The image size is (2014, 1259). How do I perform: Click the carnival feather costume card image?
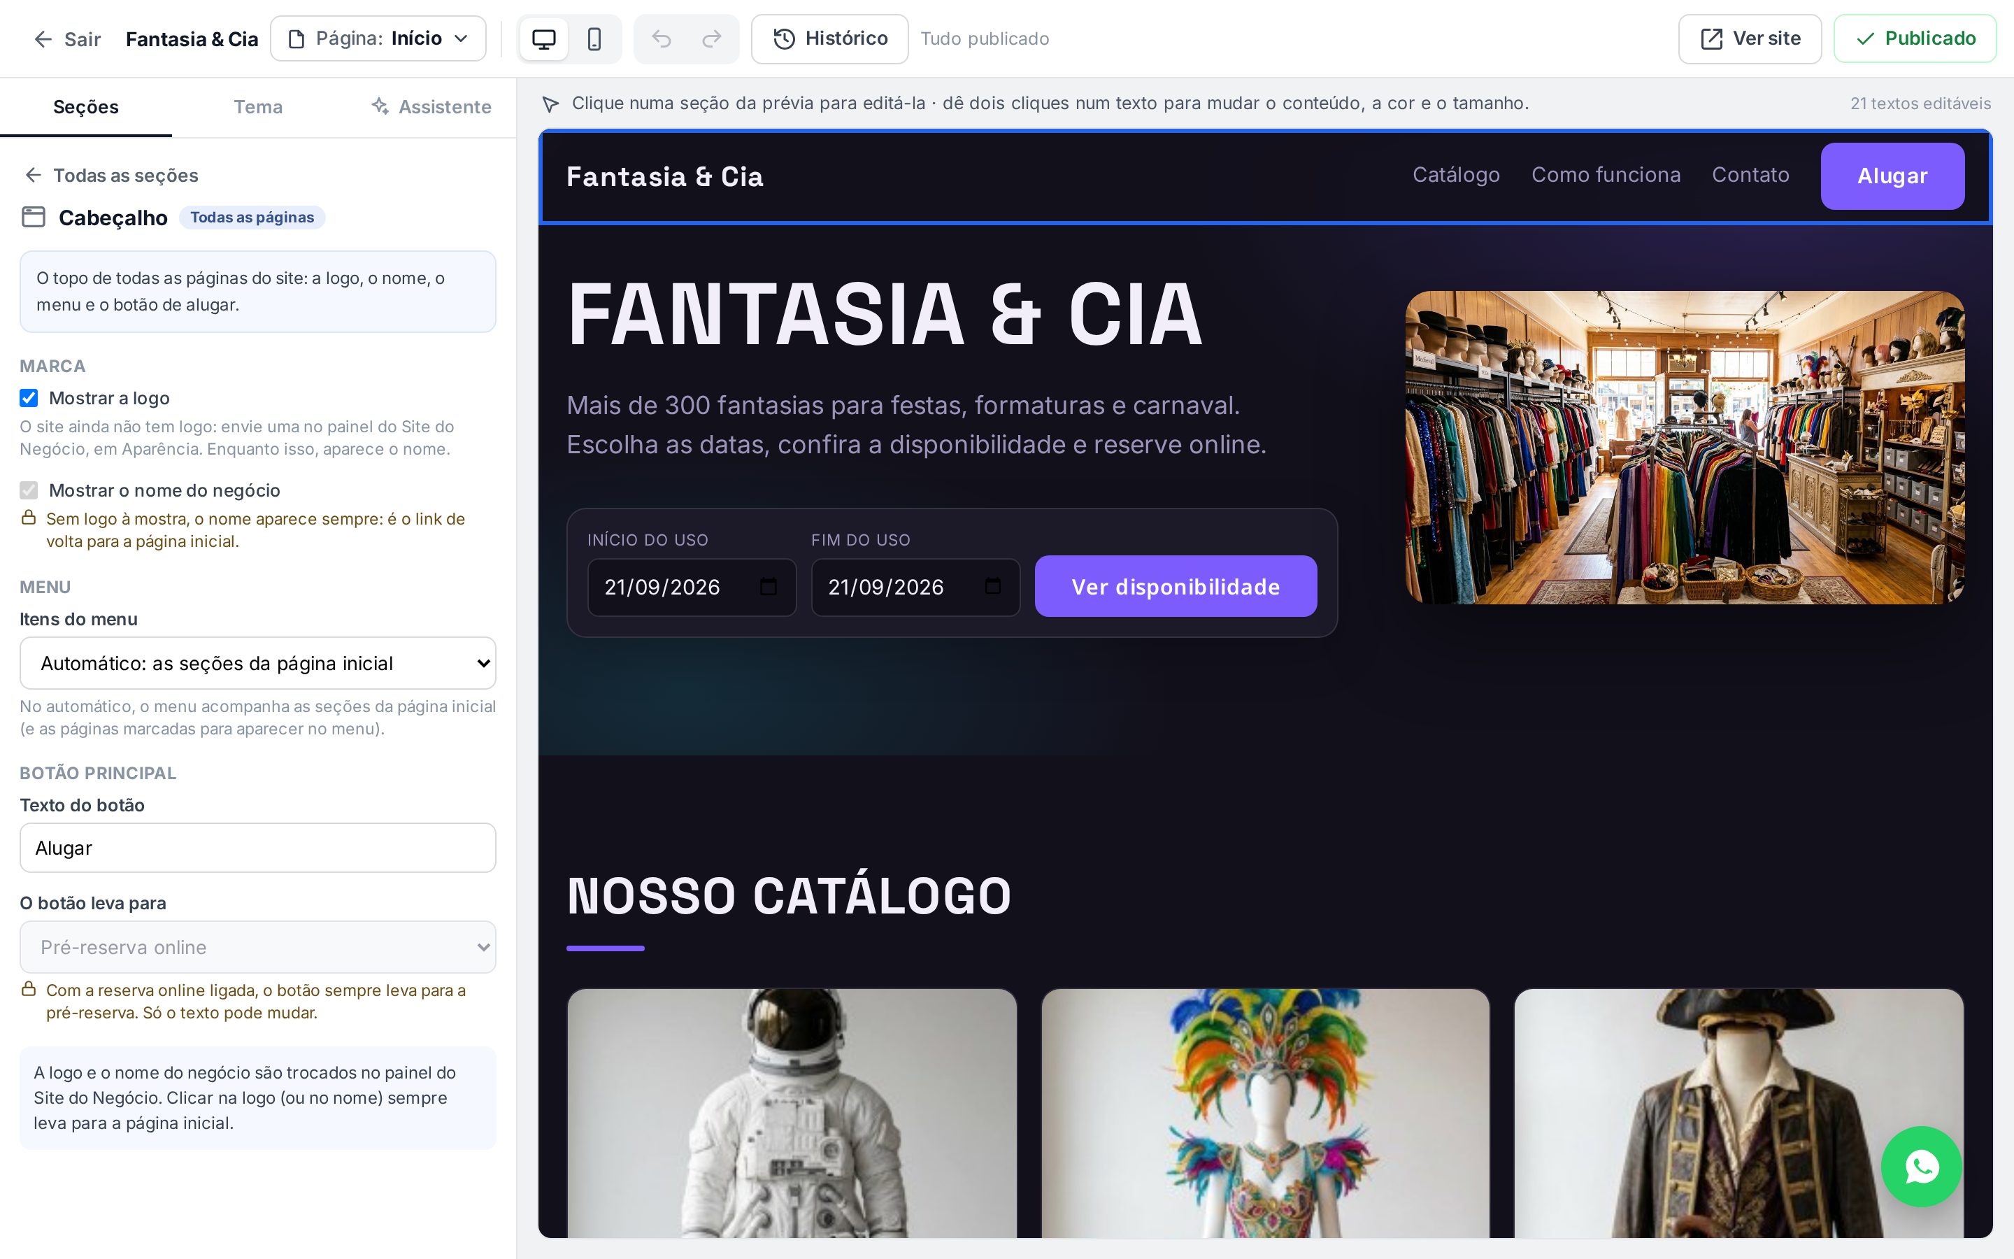pyautogui.click(x=1265, y=1114)
